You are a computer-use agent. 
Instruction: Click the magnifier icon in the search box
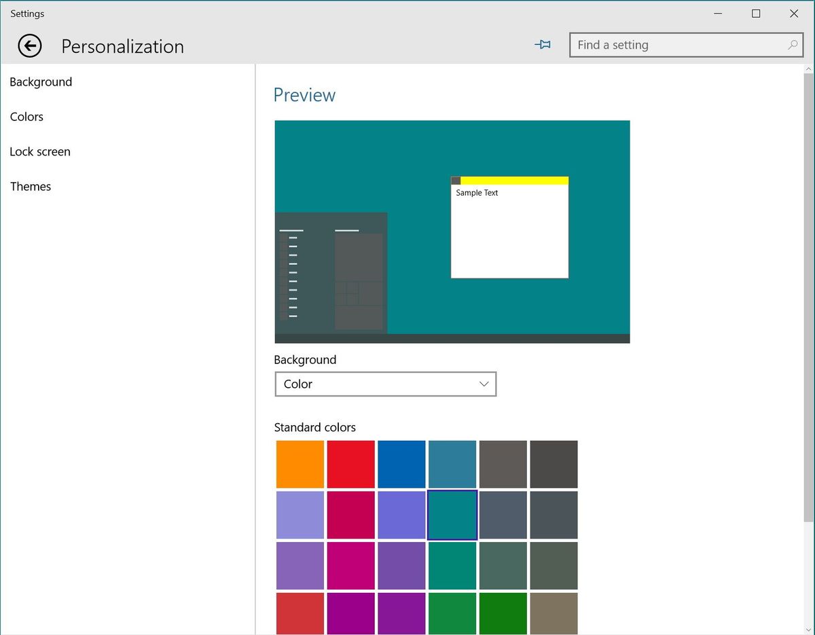[x=792, y=45]
